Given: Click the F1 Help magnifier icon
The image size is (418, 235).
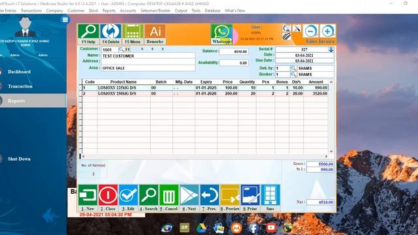Looking at the screenshot, I should coord(88,31).
